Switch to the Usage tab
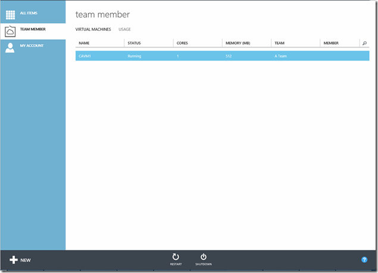The height and width of the screenshot is (273, 378). (x=124, y=29)
